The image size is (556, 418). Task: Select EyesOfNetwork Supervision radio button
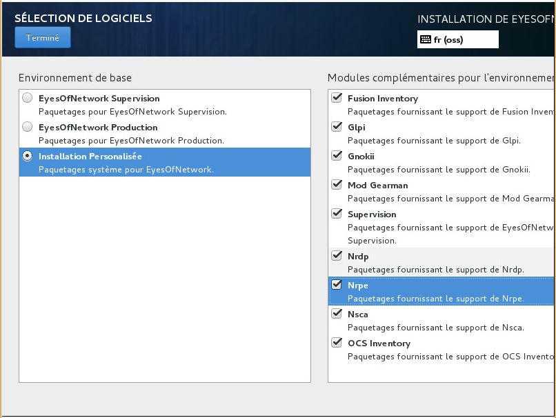click(28, 98)
